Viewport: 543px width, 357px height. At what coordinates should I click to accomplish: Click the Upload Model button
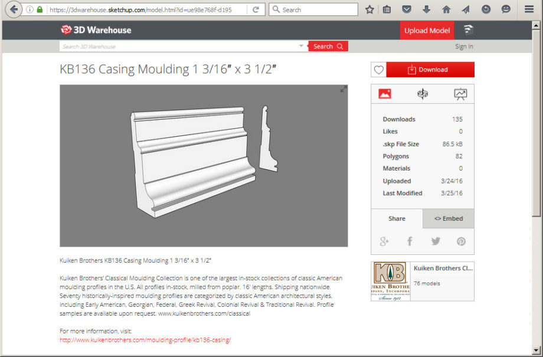click(x=427, y=31)
